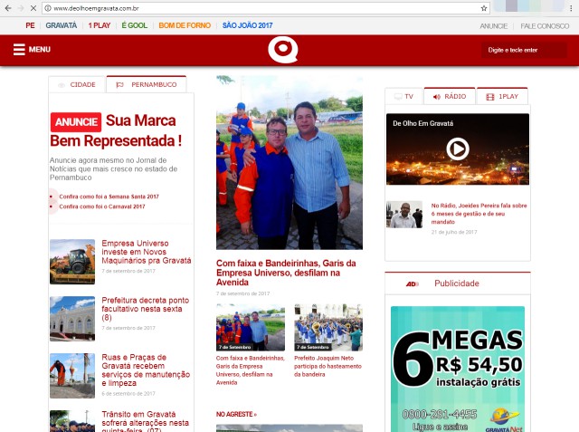Screen dimensions: 579x432
Task: Click small Garis thumbnail labeled 7 de Setembro
Action: coord(251,328)
